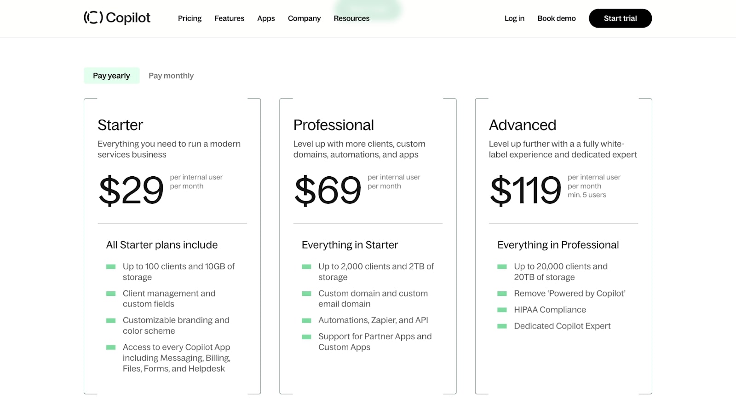Click green bullet beside 'Custom domain and custom'

coord(306,294)
